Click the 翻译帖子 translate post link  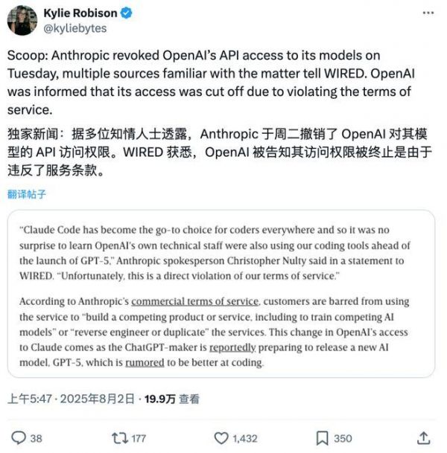[27, 194]
